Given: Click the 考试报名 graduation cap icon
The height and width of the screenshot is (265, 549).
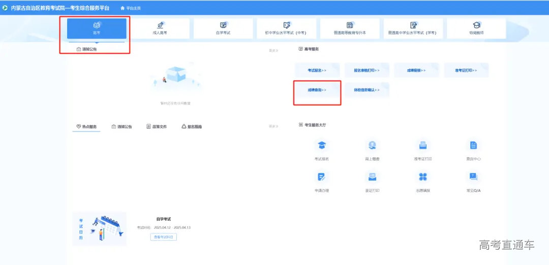Looking at the screenshot, I should click(321, 145).
